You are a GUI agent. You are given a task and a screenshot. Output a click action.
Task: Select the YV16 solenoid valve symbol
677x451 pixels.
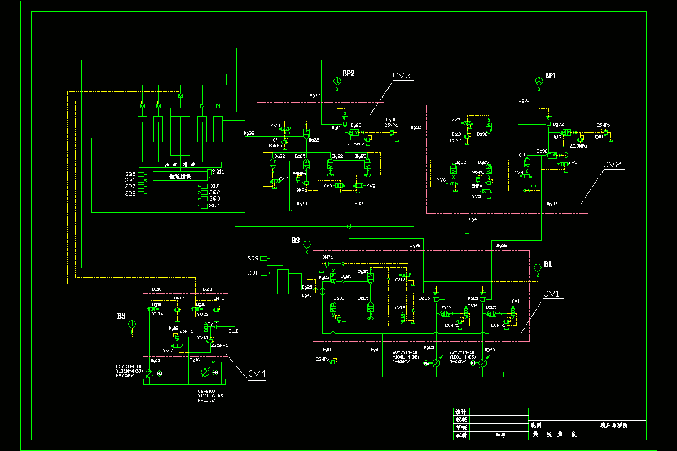click(x=403, y=317)
